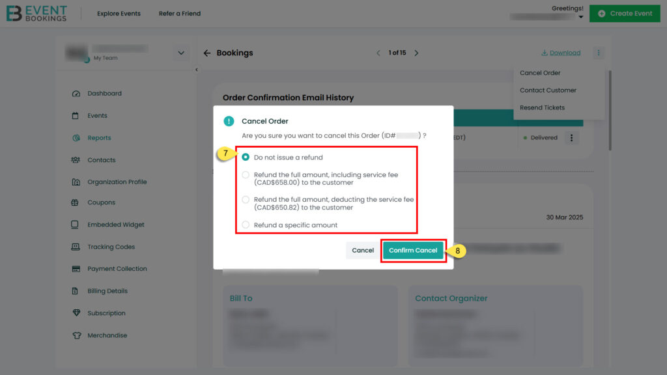
Task: Click the Merchandise t-shirt icon
Action: click(76, 336)
